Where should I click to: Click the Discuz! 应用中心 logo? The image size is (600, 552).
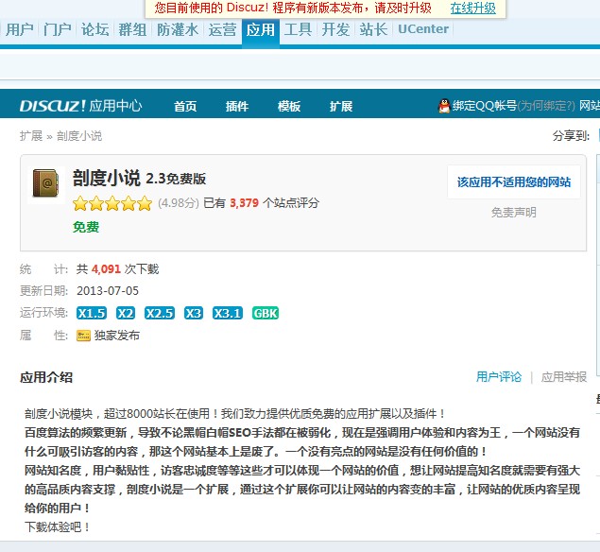point(80,106)
